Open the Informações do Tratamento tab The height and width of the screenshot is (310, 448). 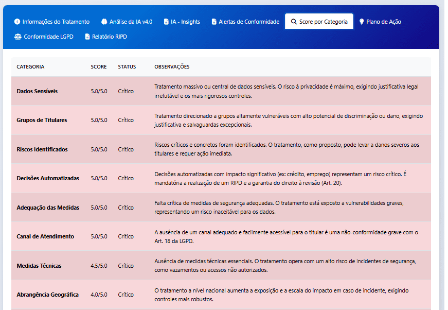coord(56,22)
